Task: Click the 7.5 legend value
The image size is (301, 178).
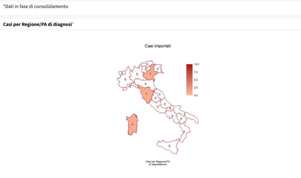Action: coord(196,72)
